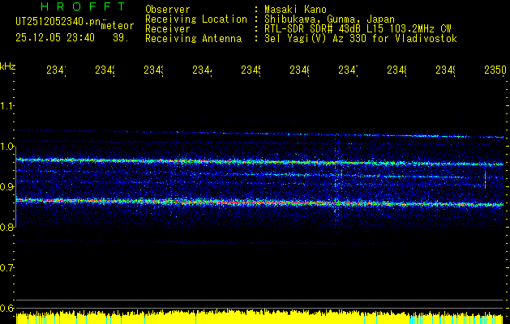Screen dimensions: 510x324
Task: Select the 1.0 frequency axis label
Action: pyautogui.click(x=7, y=147)
